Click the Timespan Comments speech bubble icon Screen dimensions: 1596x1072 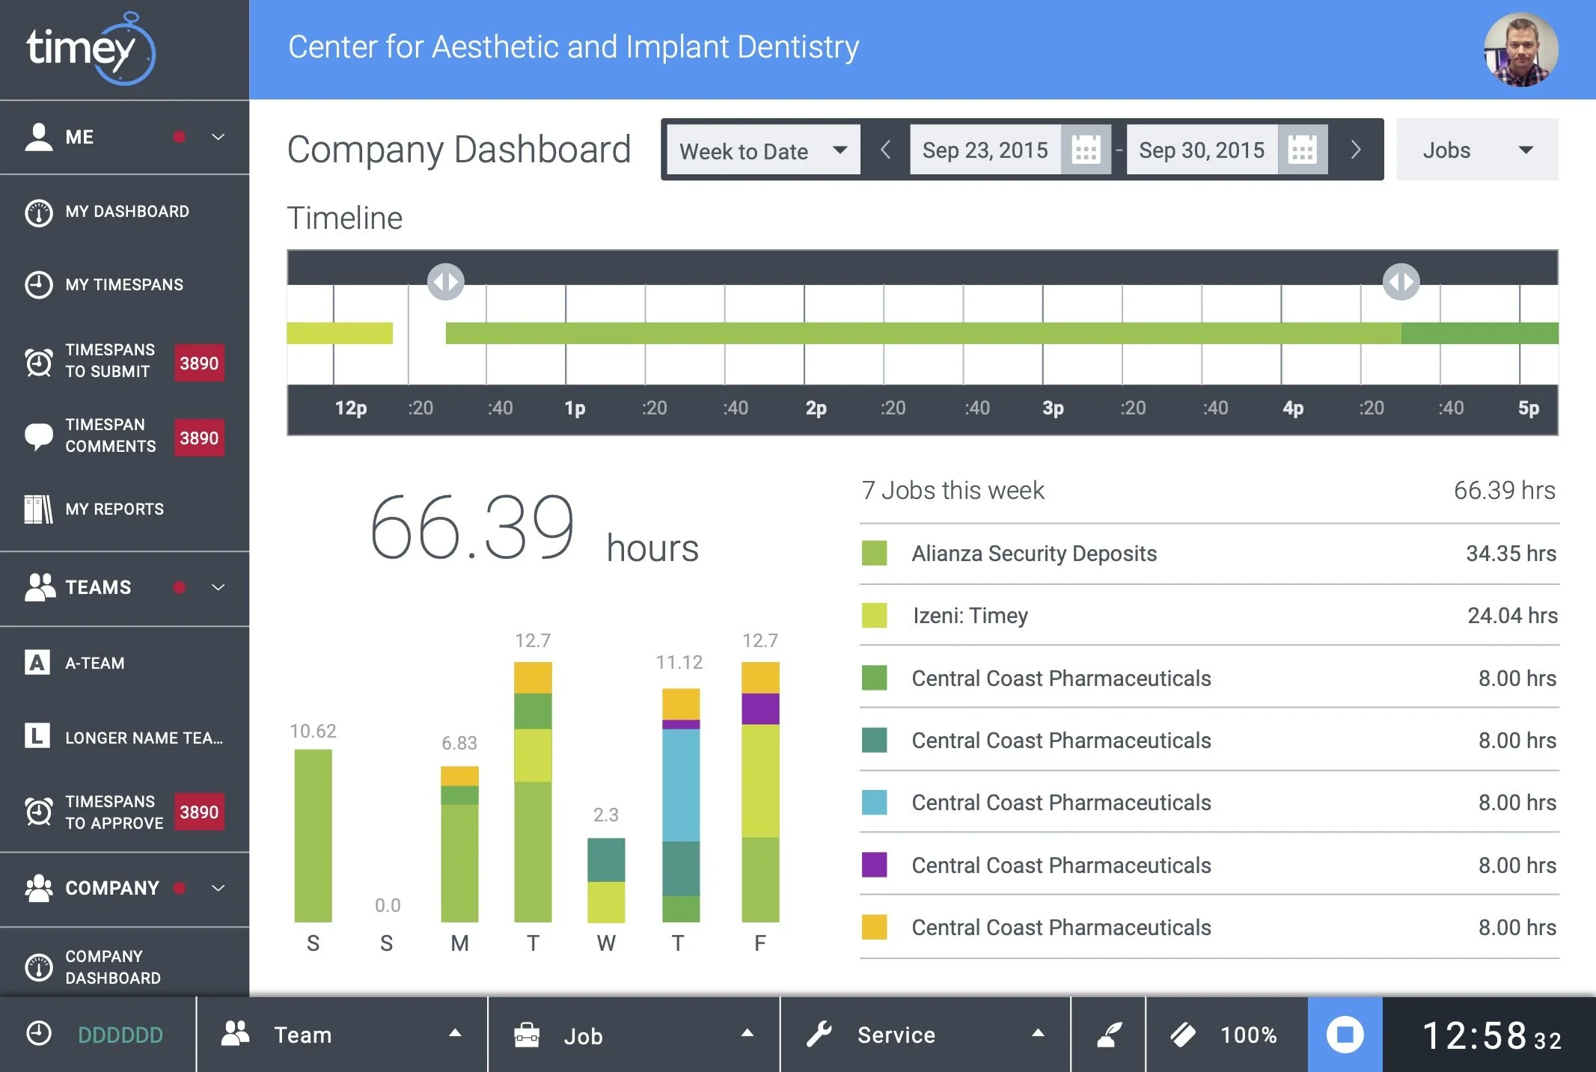click(38, 435)
